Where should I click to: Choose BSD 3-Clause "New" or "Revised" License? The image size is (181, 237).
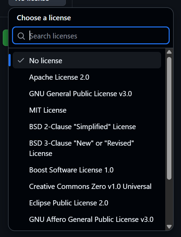click(87, 148)
